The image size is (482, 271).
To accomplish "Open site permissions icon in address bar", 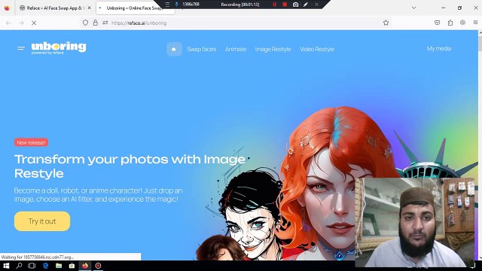I will (x=105, y=23).
